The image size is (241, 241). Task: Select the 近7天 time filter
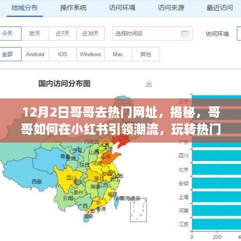pyautogui.click(x=63, y=34)
